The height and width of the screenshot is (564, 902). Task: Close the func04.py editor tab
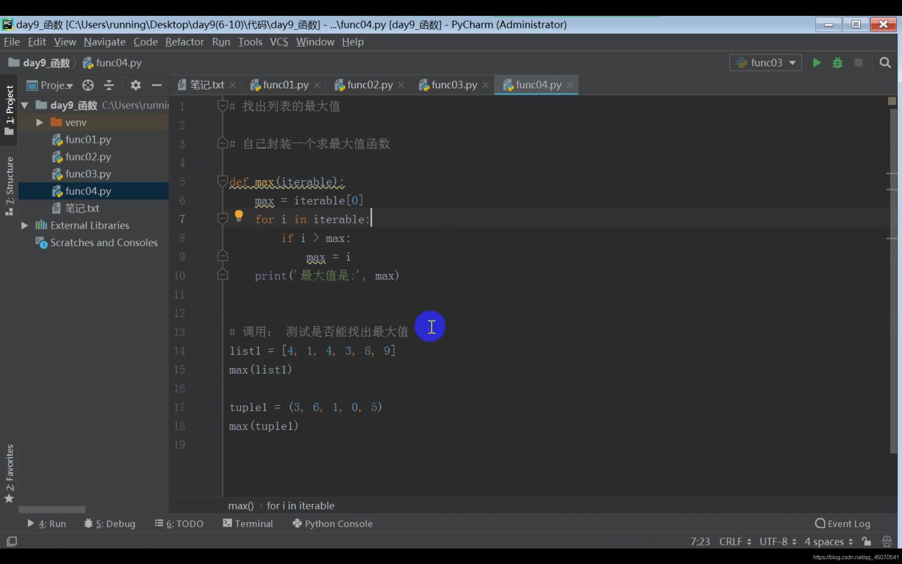(569, 85)
